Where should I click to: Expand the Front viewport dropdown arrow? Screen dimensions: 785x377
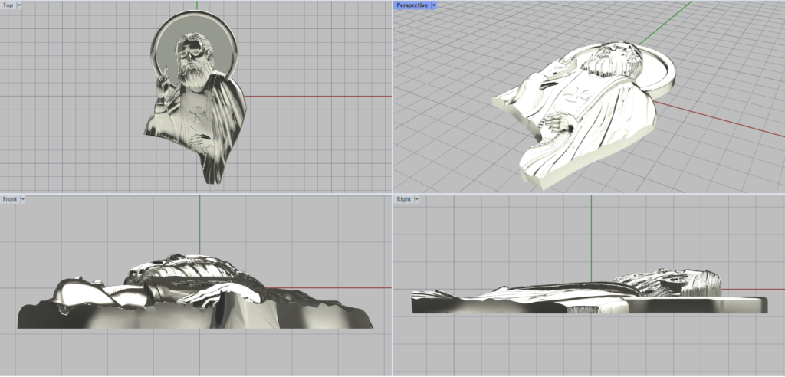(23, 199)
